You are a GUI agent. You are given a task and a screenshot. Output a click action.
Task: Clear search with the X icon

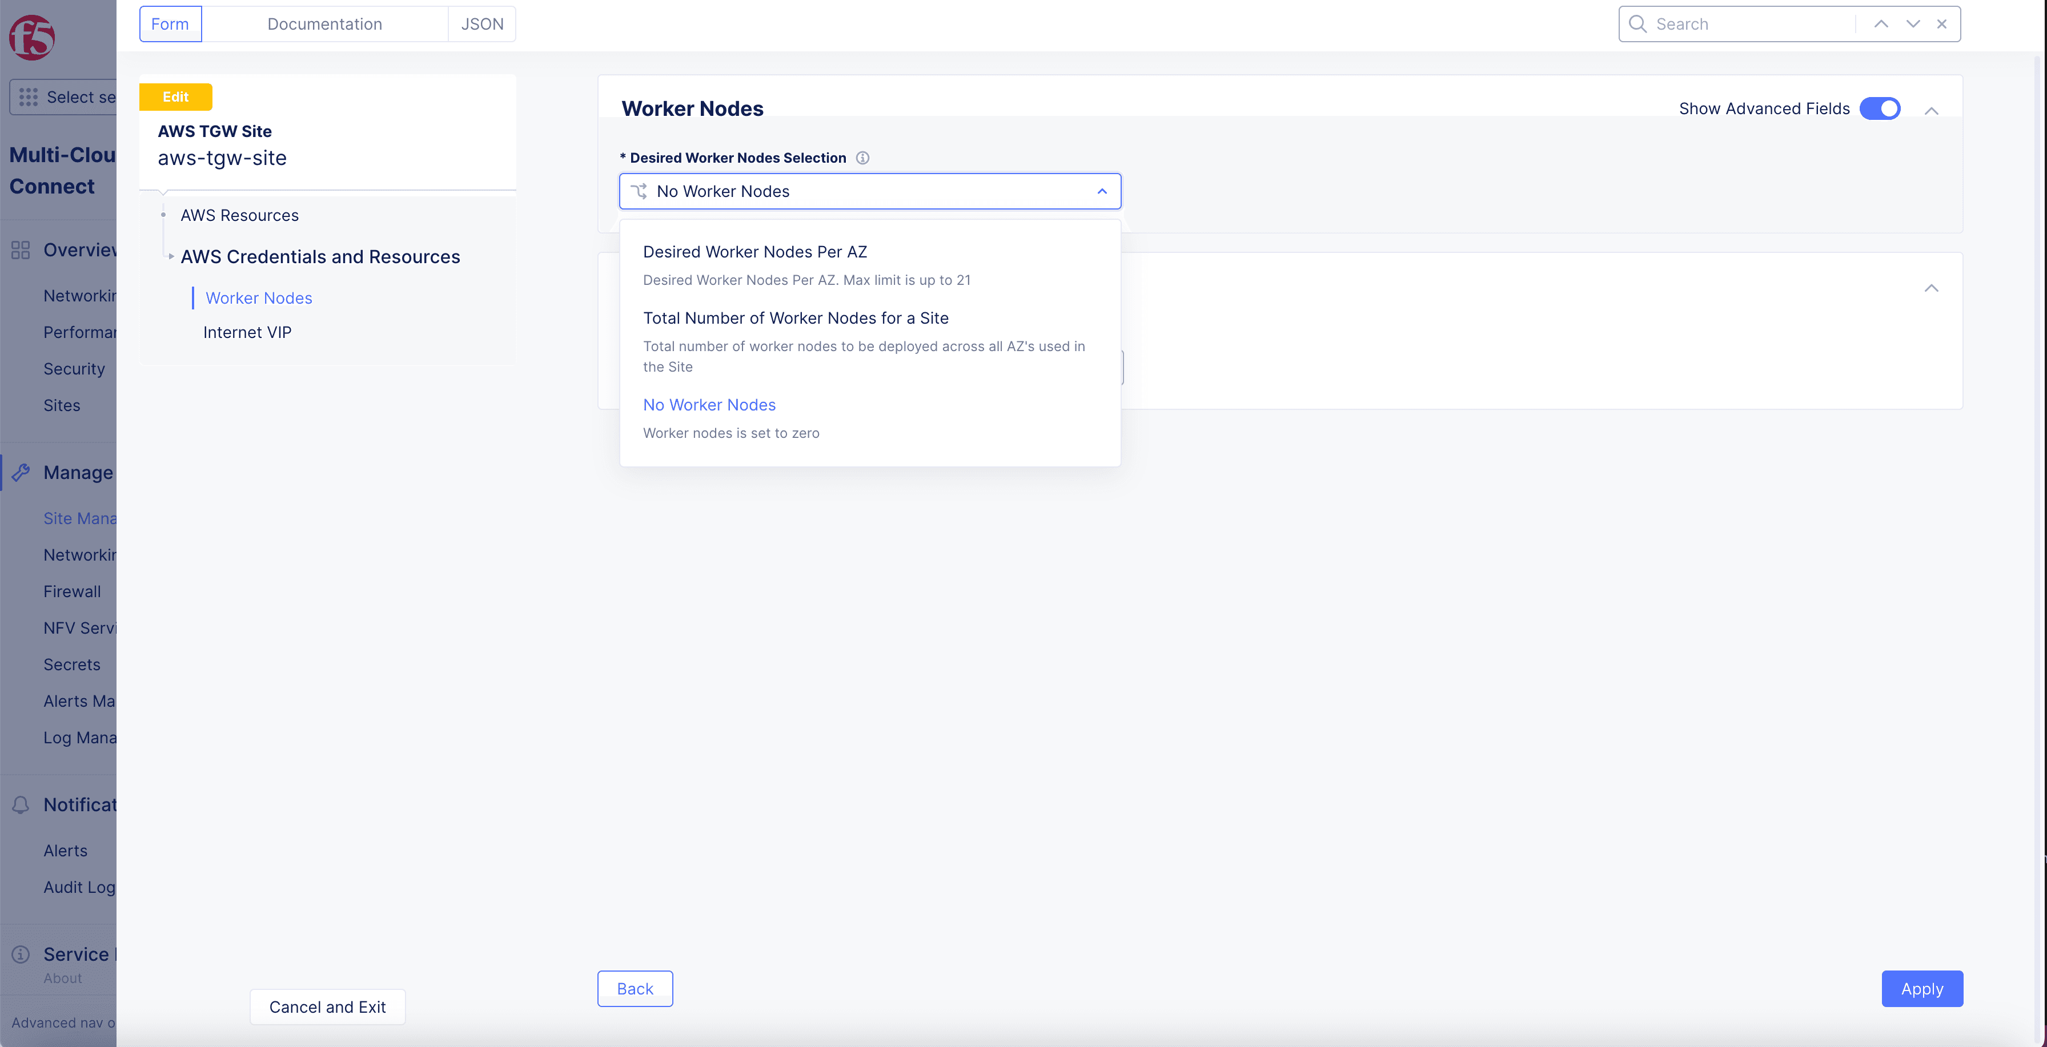tap(1942, 24)
